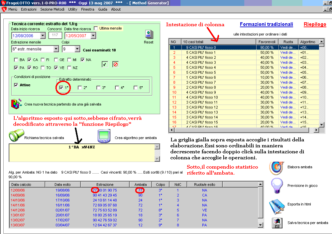Sort by the Favorevoli column header
The width and height of the screenshot is (332, 234).
[267, 42]
